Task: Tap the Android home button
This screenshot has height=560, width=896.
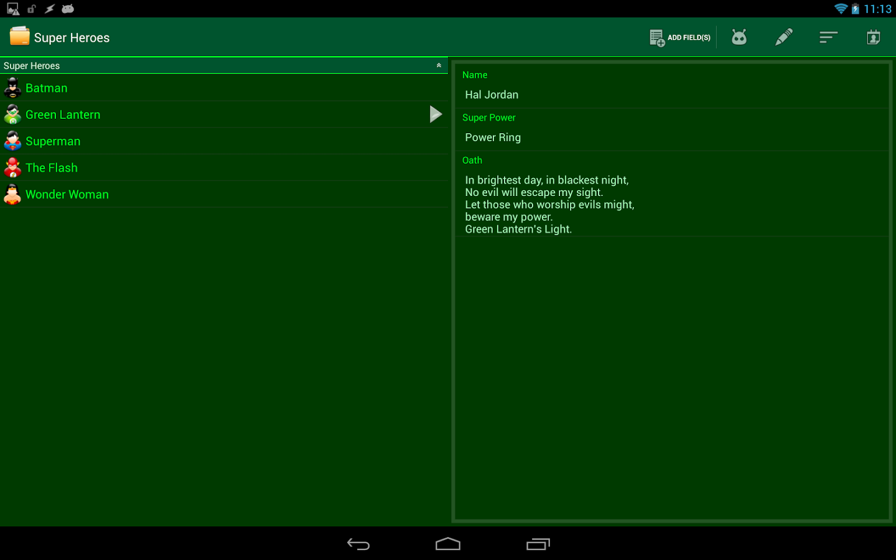Action: [x=448, y=544]
